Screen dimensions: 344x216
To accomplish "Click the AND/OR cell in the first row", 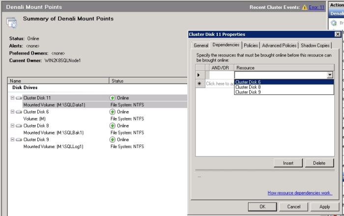I will [220, 75].
